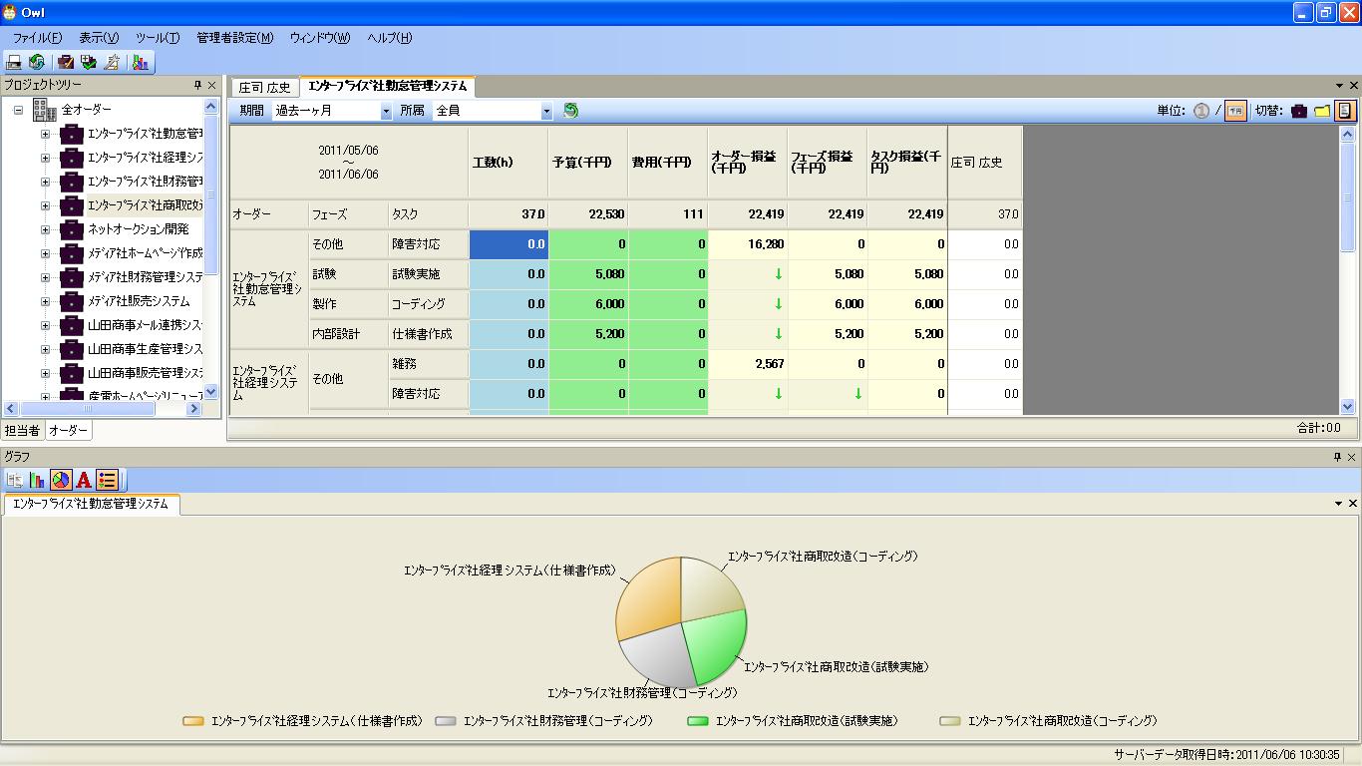1362x766 pixels.
Task: Open the 所属 dropdown showing 全員
Action: [x=545, y=112]
